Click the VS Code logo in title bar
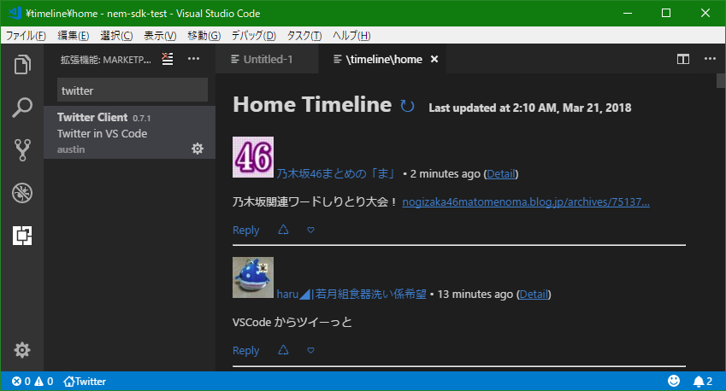 pyautogui.click(x=14, y=13)
